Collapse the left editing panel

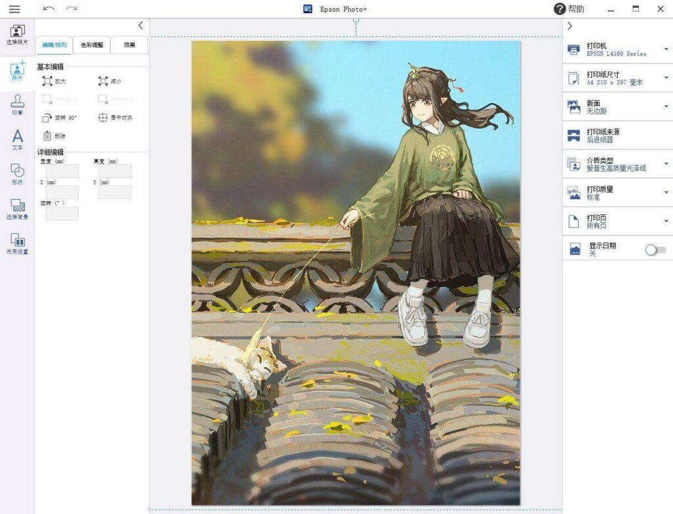click(141, 26)
